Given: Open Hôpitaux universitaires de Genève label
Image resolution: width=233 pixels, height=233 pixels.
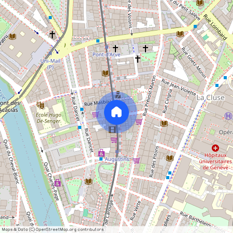Looking at the screenshot, I should (x=215, y=162).
